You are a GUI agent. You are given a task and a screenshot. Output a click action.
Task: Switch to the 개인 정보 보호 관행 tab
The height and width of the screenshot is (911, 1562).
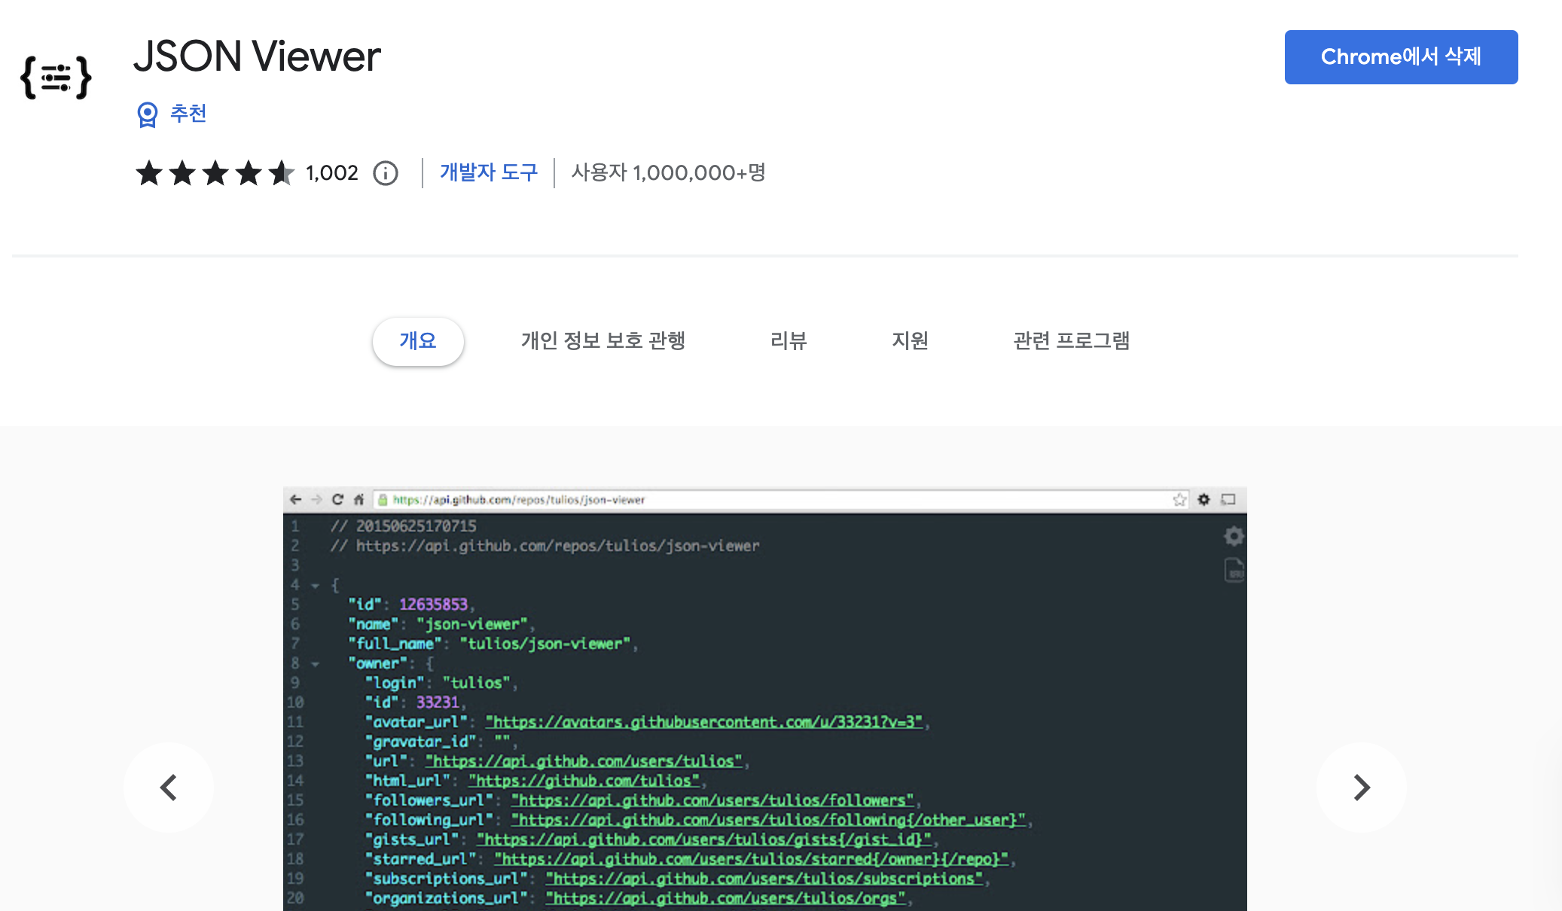(x=603, y=341)
